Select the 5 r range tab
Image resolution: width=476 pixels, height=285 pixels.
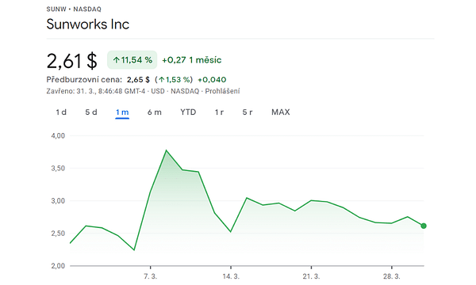point(248,112)
